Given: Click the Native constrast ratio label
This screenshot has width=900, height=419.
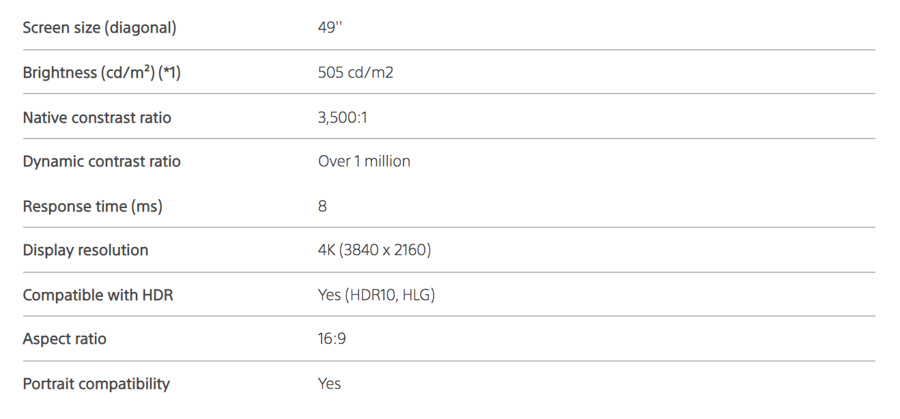Looking at the screenshot, I should (97, 118).
